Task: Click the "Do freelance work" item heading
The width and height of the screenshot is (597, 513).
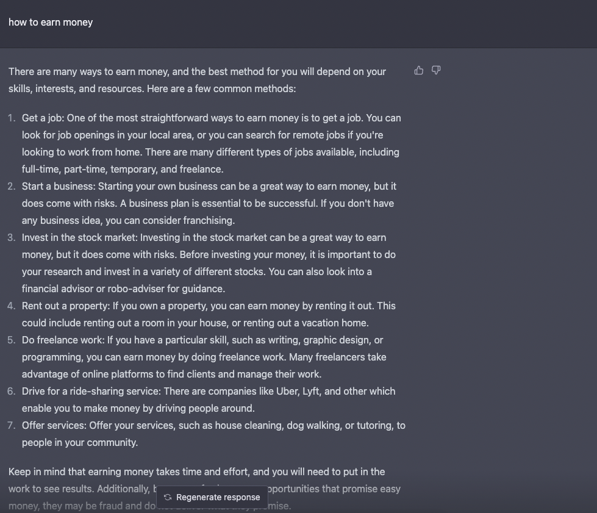Action: 63,340
